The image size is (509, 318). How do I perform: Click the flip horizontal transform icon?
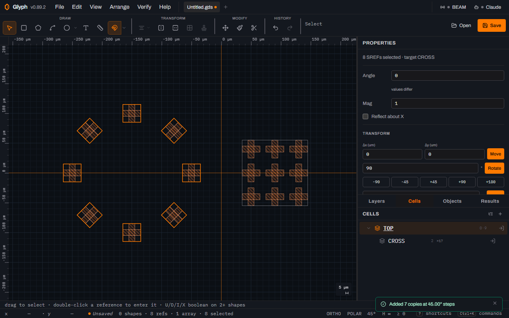point(161,28)
